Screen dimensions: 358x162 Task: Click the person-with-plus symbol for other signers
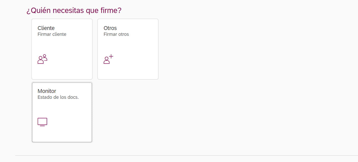pyautogui.click(x=108, y=59)
